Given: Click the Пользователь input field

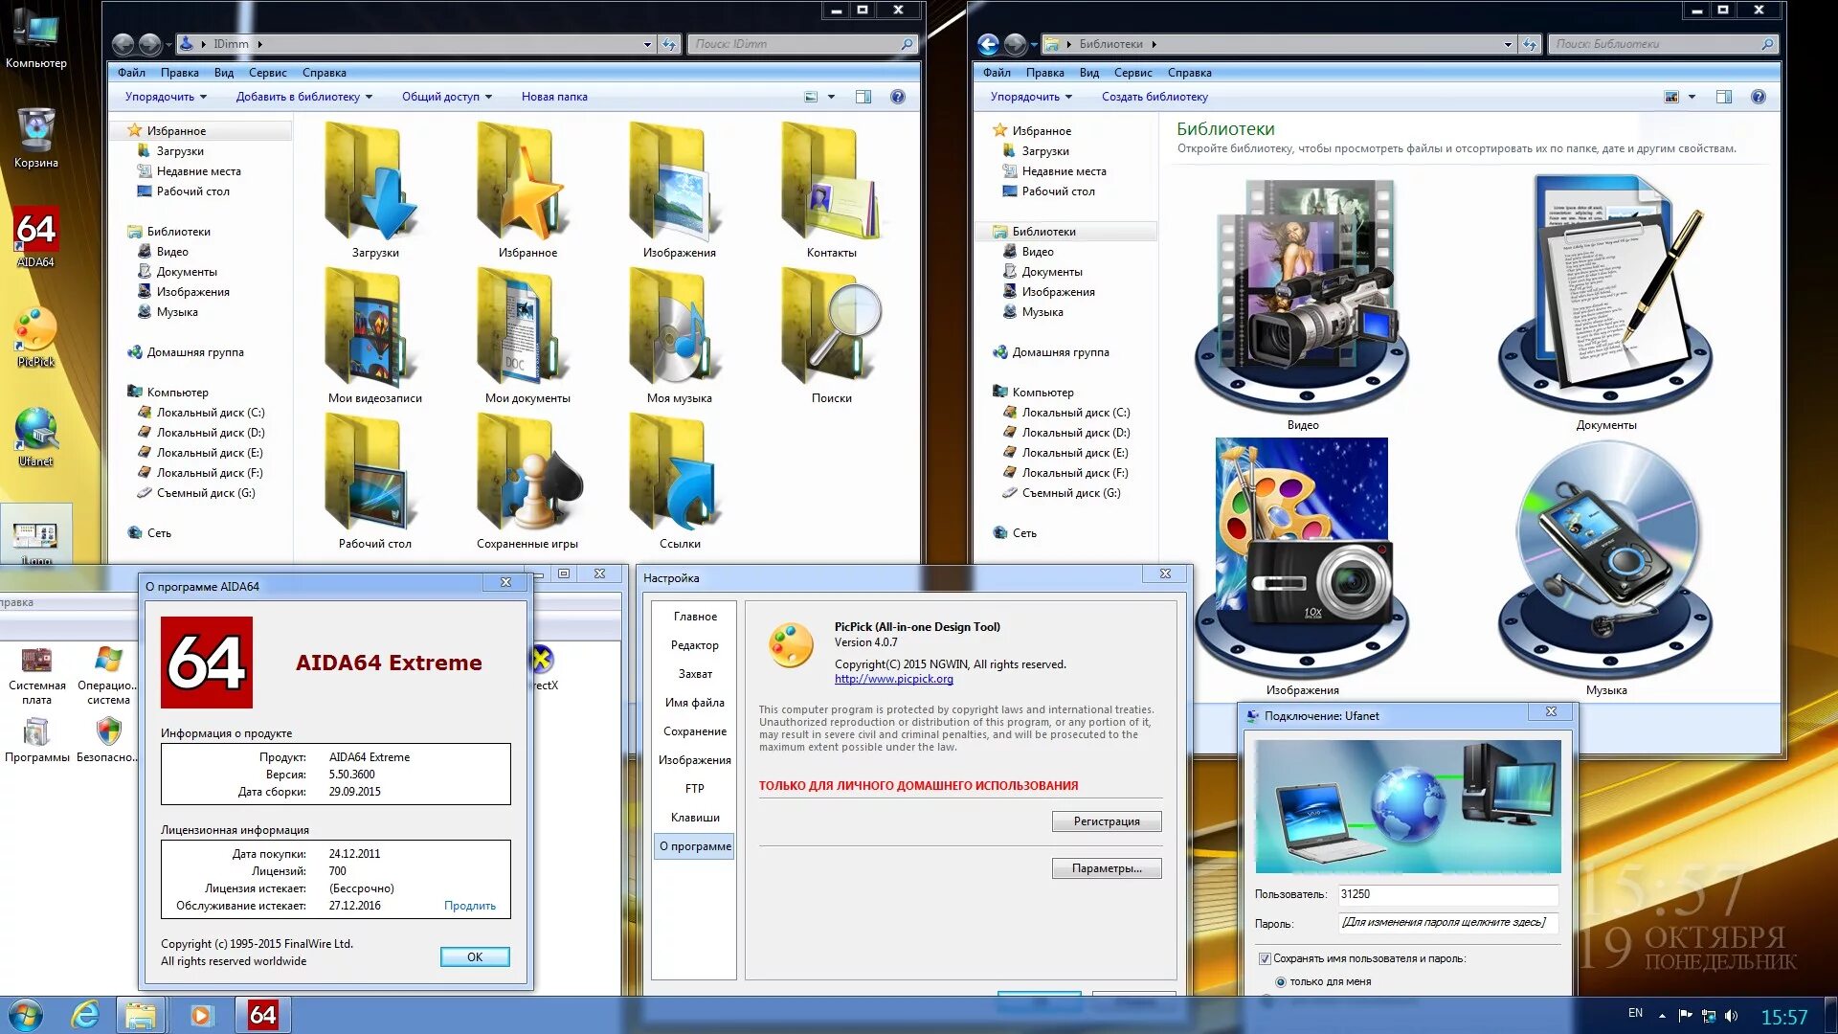Looking at the screenshot, I should coord(1446,894).
